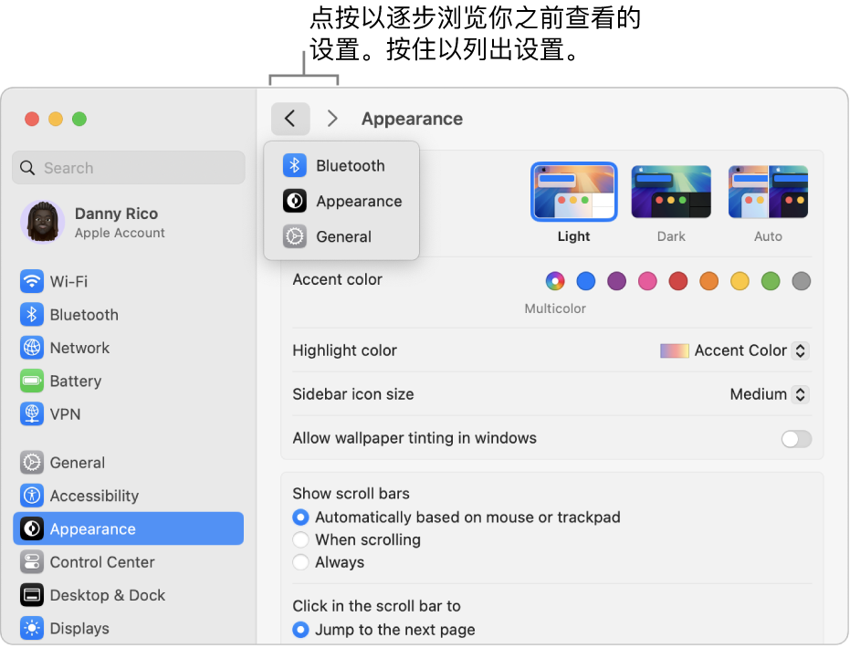Select the Auto appearance option
This screenshot has height=648, width=850.
point(768,192)
